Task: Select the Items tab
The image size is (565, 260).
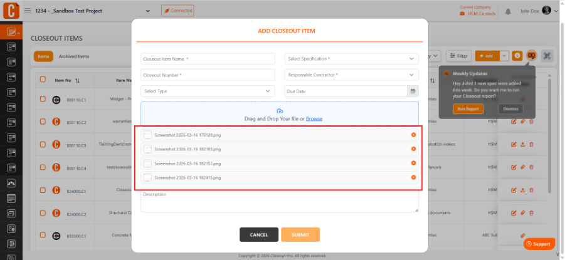Action: click(x=43, y=56)
